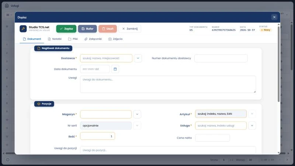Click the Cena netto field
Screen dimensions: 295x166
pos(212,138)
